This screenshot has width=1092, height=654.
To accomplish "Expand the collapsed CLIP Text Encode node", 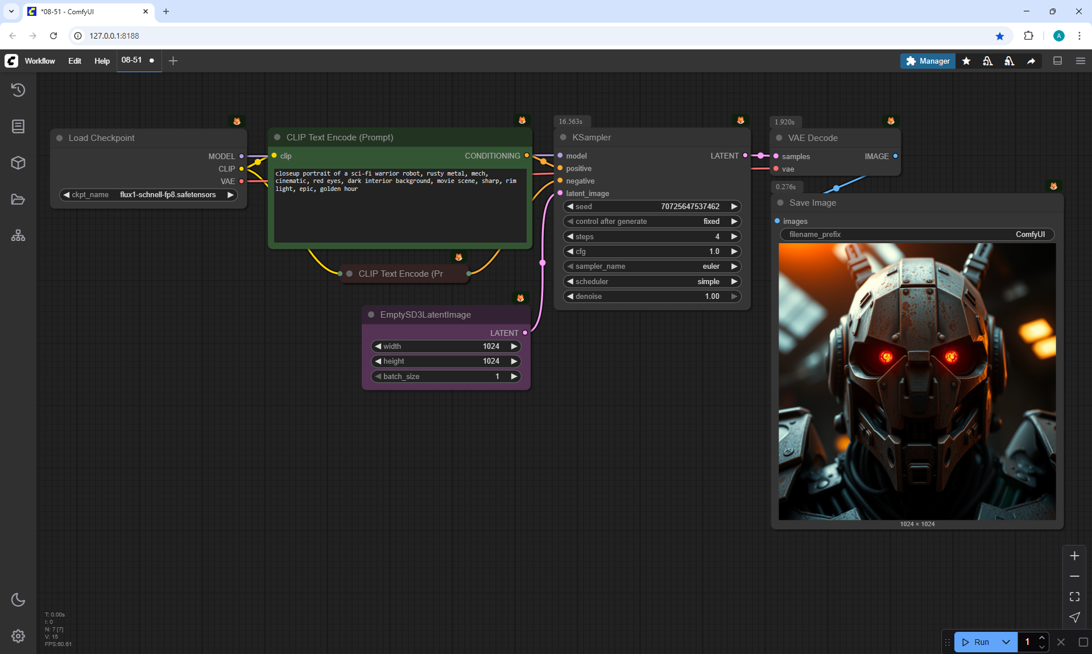I will [x=349, y=274].
